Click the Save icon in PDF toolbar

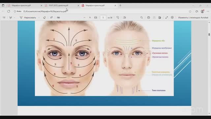tap(154, 18)
